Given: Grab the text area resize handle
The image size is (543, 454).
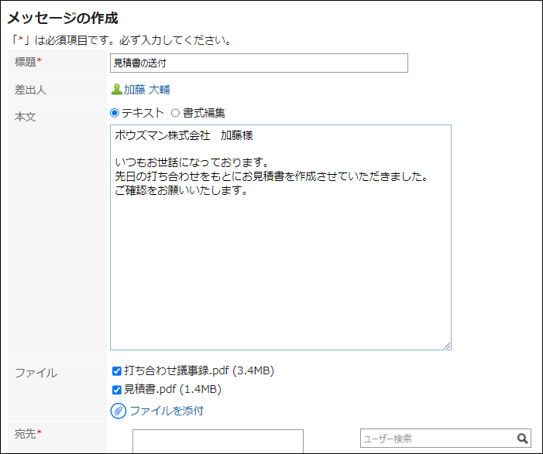Looking at the screenshot, I should pos(447,346).
